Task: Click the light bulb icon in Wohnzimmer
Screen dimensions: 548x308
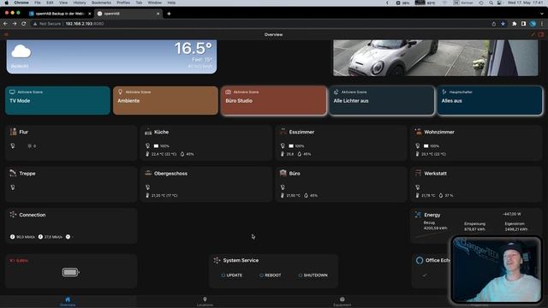Action: [418, 145]
